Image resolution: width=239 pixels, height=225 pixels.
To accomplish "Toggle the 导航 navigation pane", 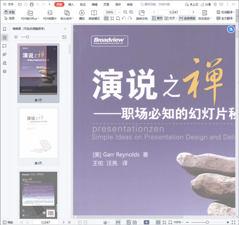I will point(8,222).
